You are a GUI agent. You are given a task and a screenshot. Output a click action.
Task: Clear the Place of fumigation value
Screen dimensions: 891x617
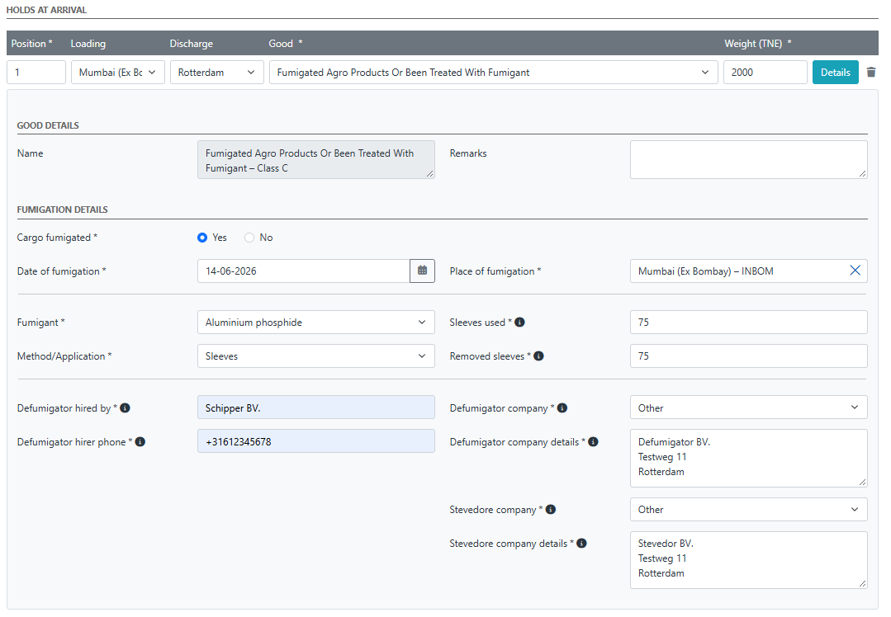click(855, 271)
